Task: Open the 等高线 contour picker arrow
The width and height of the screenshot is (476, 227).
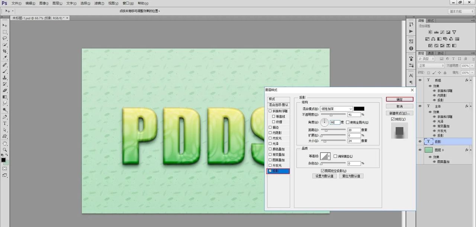Action: 329,157
